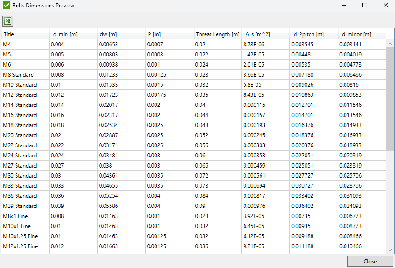The width and height of the screenshot is (395, 268).
Task: Select the M8x1 Fine row
Action: click(25, 216)
